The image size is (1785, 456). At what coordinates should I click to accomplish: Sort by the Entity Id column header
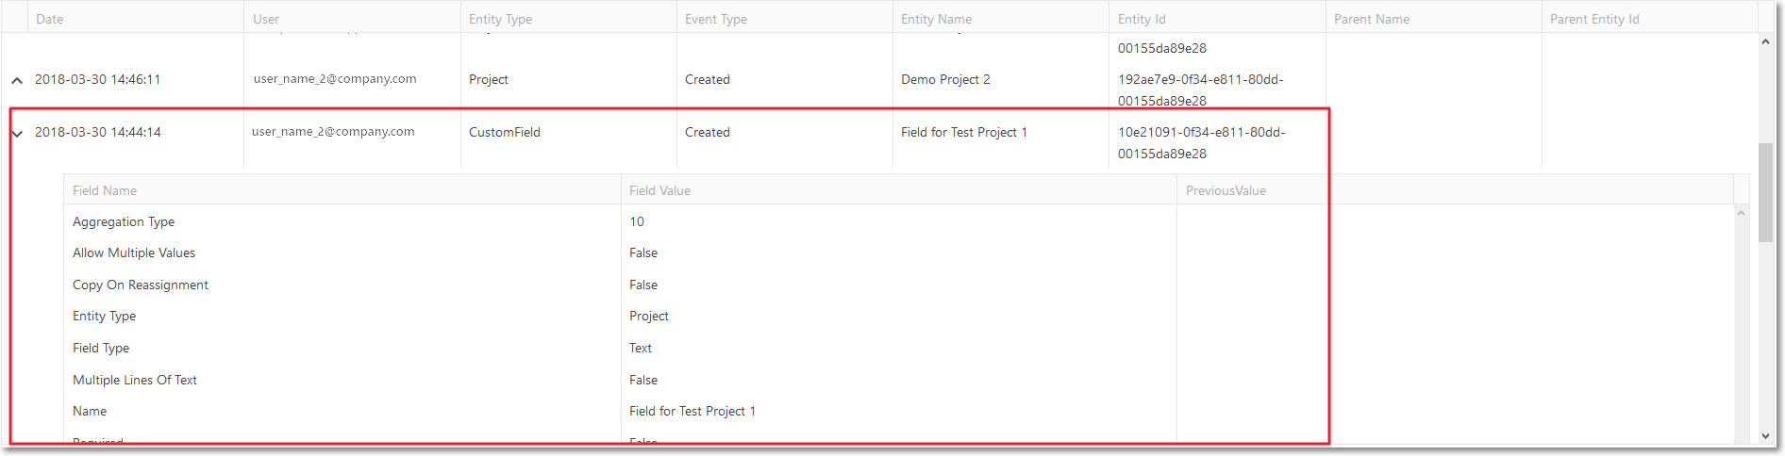point(1142,19)
